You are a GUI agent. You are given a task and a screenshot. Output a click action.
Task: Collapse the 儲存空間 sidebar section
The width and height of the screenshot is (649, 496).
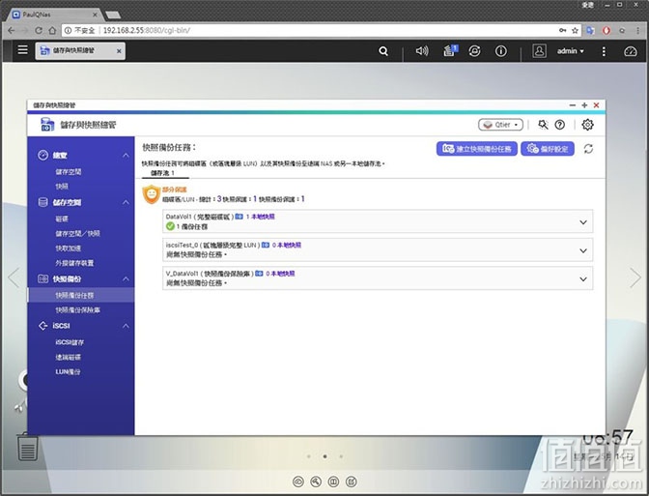click(x=126, y=203)
